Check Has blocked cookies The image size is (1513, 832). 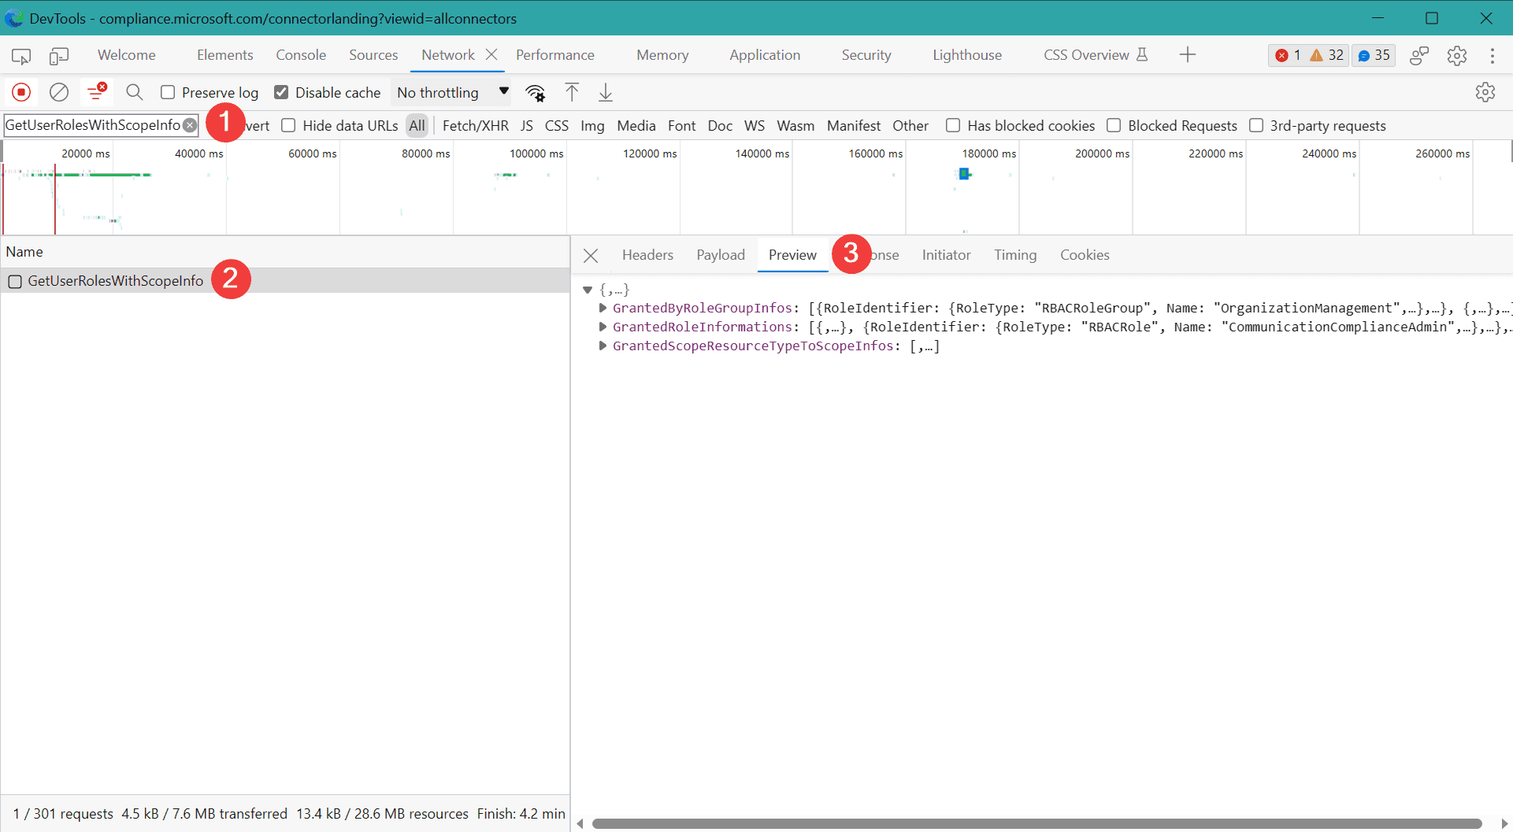point(953,126)
